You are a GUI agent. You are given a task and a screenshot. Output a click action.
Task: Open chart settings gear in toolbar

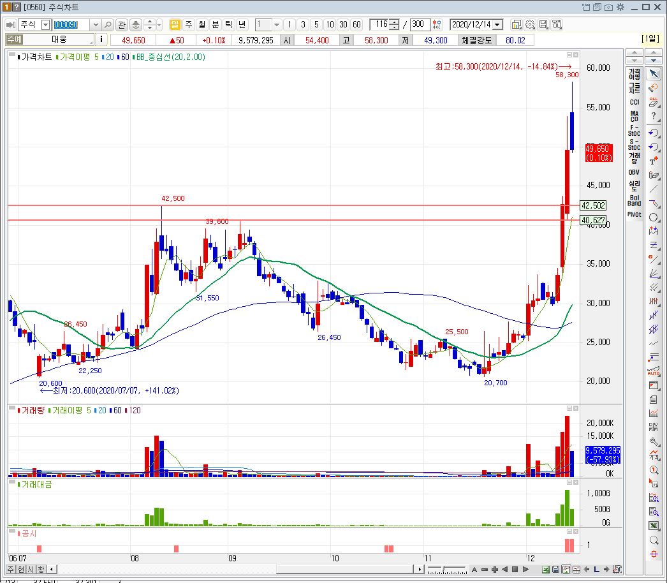(530, 25)
